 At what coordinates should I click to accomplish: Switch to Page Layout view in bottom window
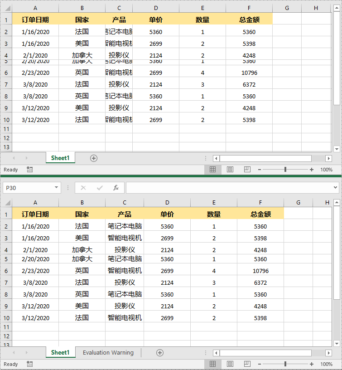[x=230, y=364]
